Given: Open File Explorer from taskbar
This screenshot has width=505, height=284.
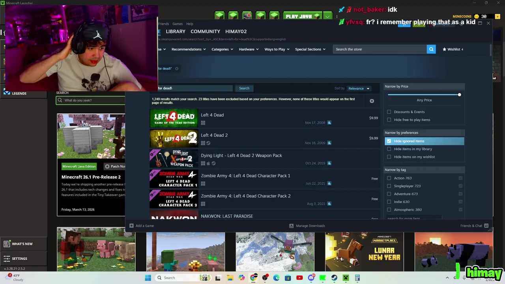Looking at the screenshot, I should [230, 278].
